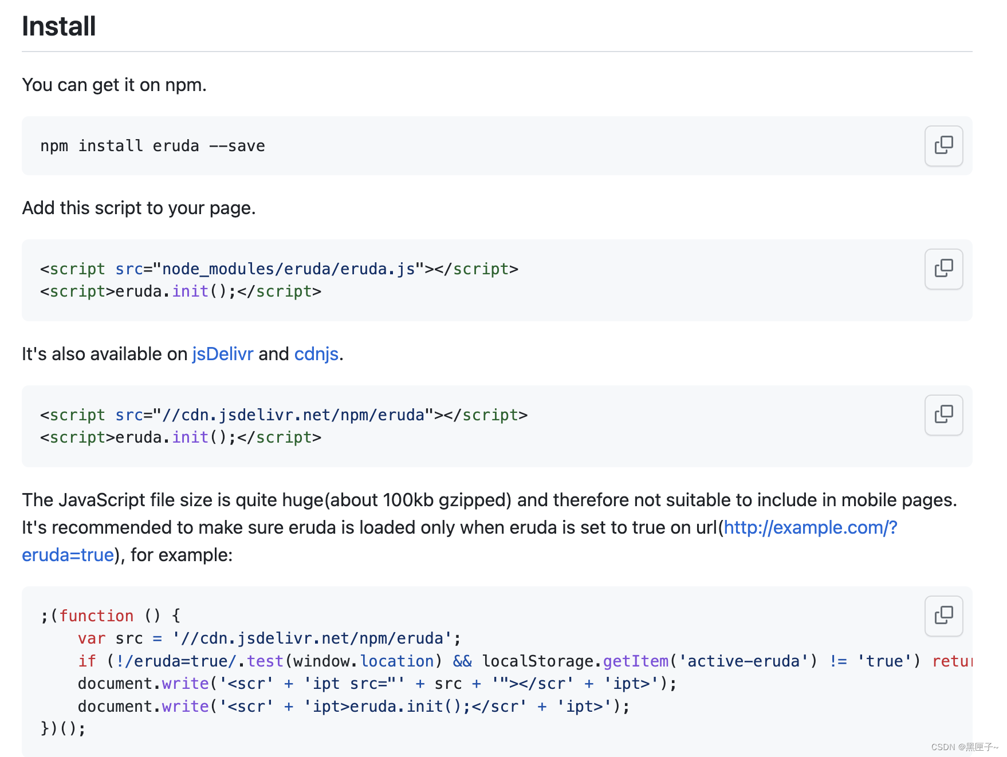Click the 'var src =' code line

[269, 638]
